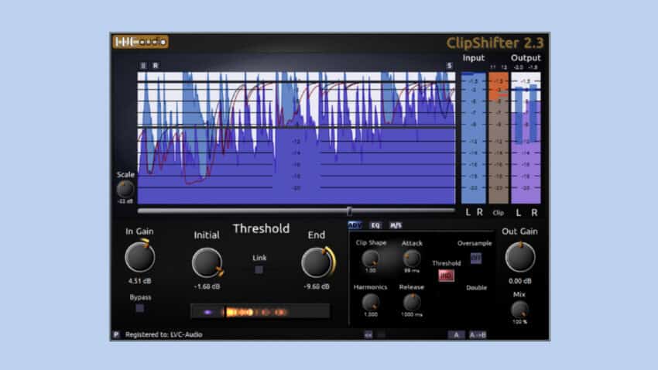658x370 pixels.
Task: Click the LVC-Audio logo badge
Action: click(141, 42)
